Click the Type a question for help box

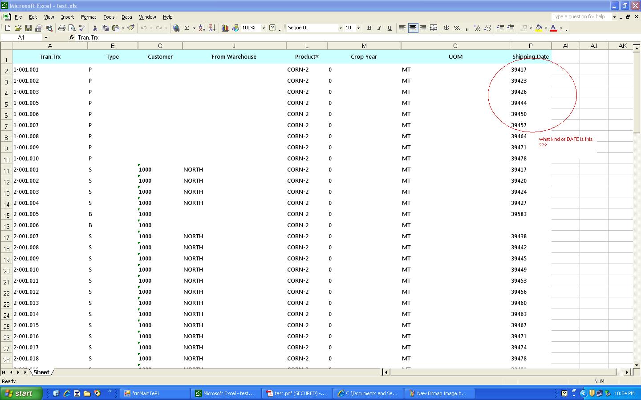pyautogui.click(x=581, y=17)
